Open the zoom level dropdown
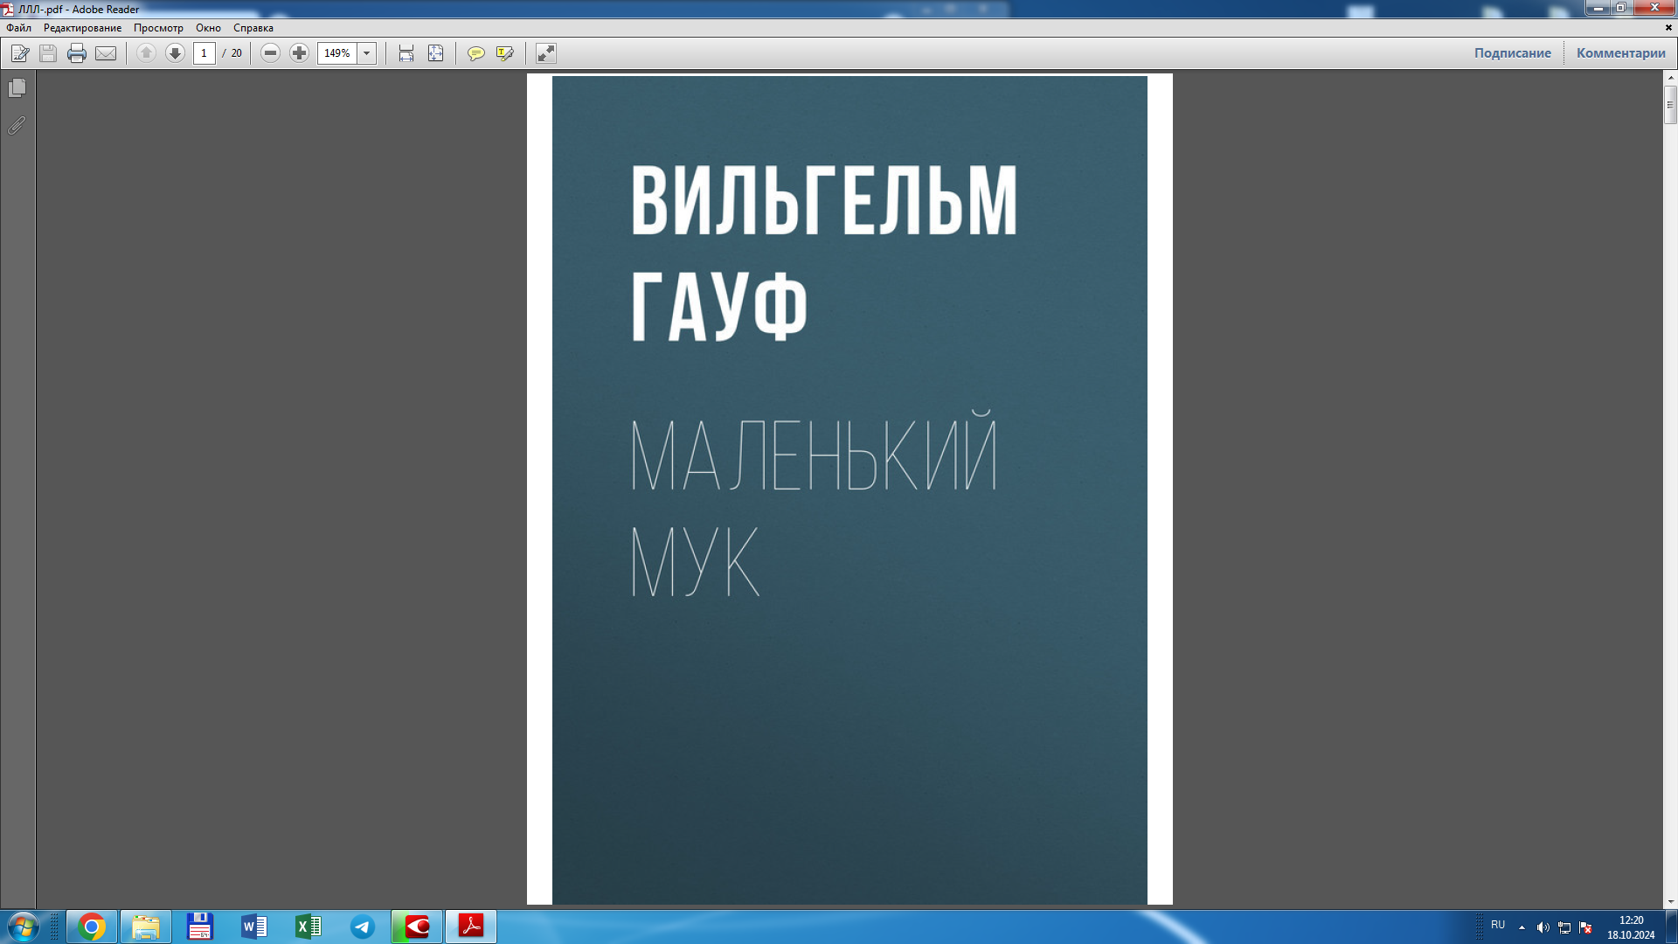 (x=366, y=53)
